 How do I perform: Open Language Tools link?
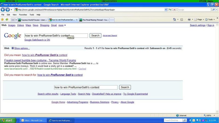68,94
